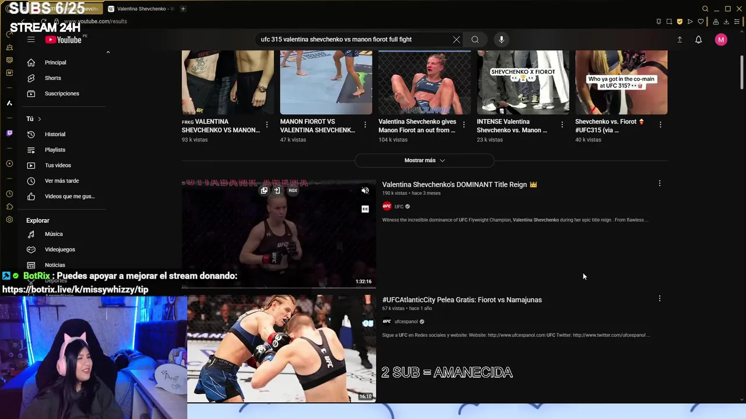Open browser sidebar player icon
This screenshot has width=746, height=419.
pyautogui.click(x=9, y=164)
